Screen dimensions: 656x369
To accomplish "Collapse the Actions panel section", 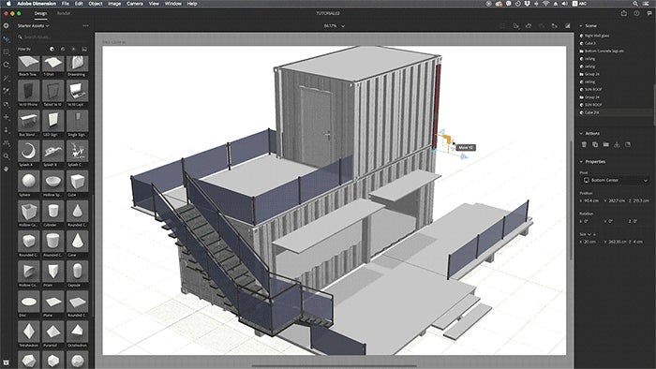I will [x=581, y=133].
